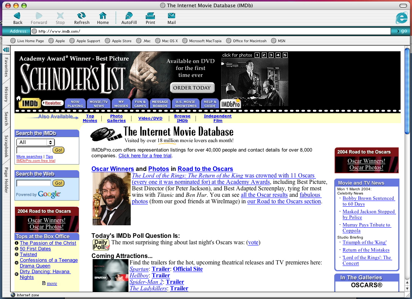Click the vertical scrollbar thumb

407,90
